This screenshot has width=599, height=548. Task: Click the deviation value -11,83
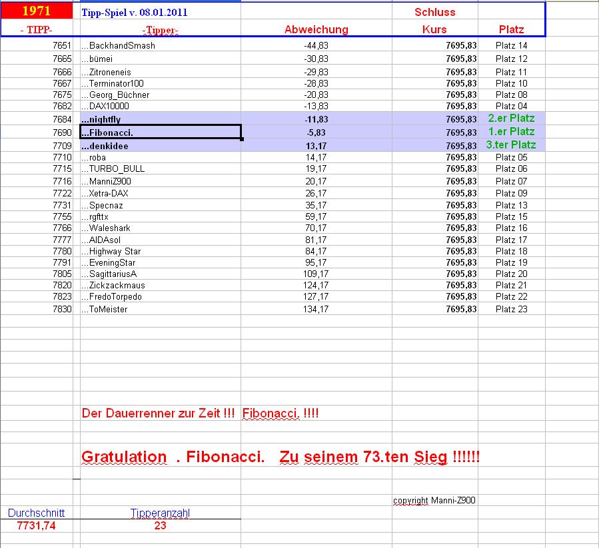coord(316,119)
